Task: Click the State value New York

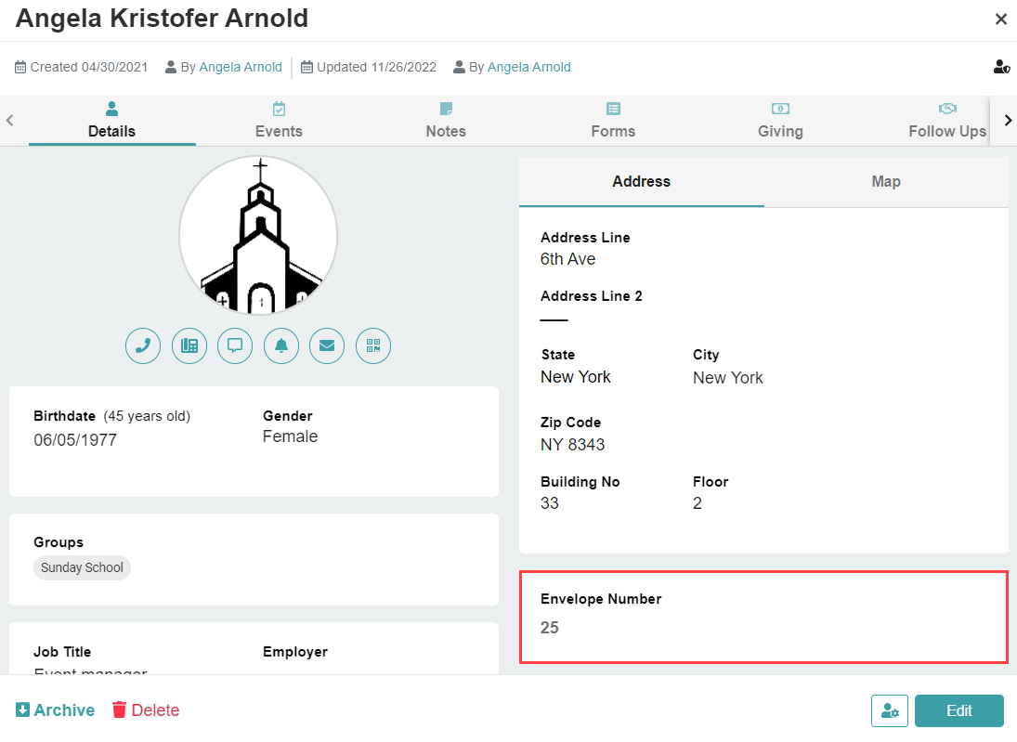Action: point(576,377)
